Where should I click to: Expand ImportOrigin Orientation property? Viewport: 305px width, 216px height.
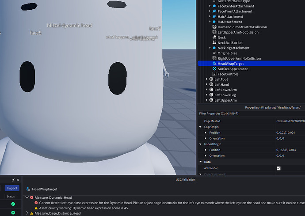[x=206, y=156]
